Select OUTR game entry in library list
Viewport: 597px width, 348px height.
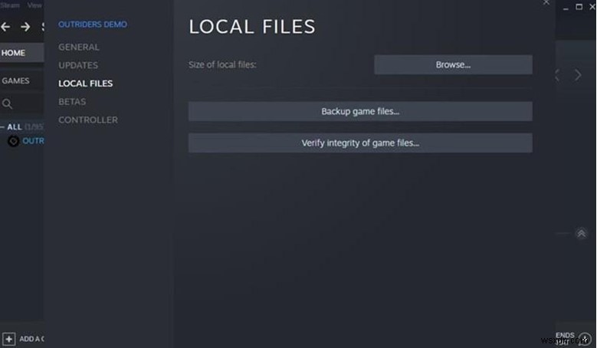33,141
